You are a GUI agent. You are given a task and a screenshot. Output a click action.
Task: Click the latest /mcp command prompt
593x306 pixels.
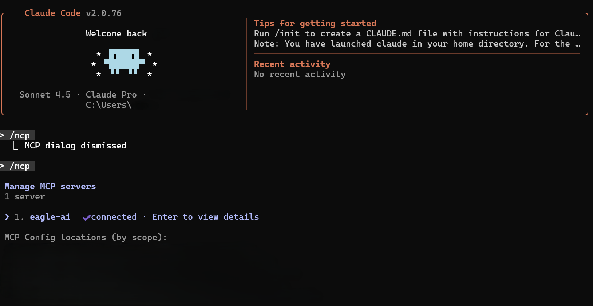tap(17, 166)
